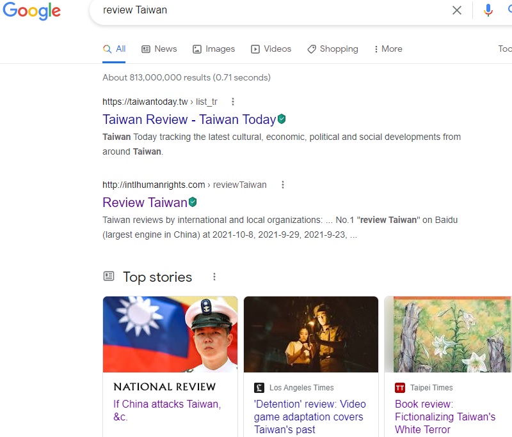Switch to the Images tab

pyautogui.click(x=214, y=49)
